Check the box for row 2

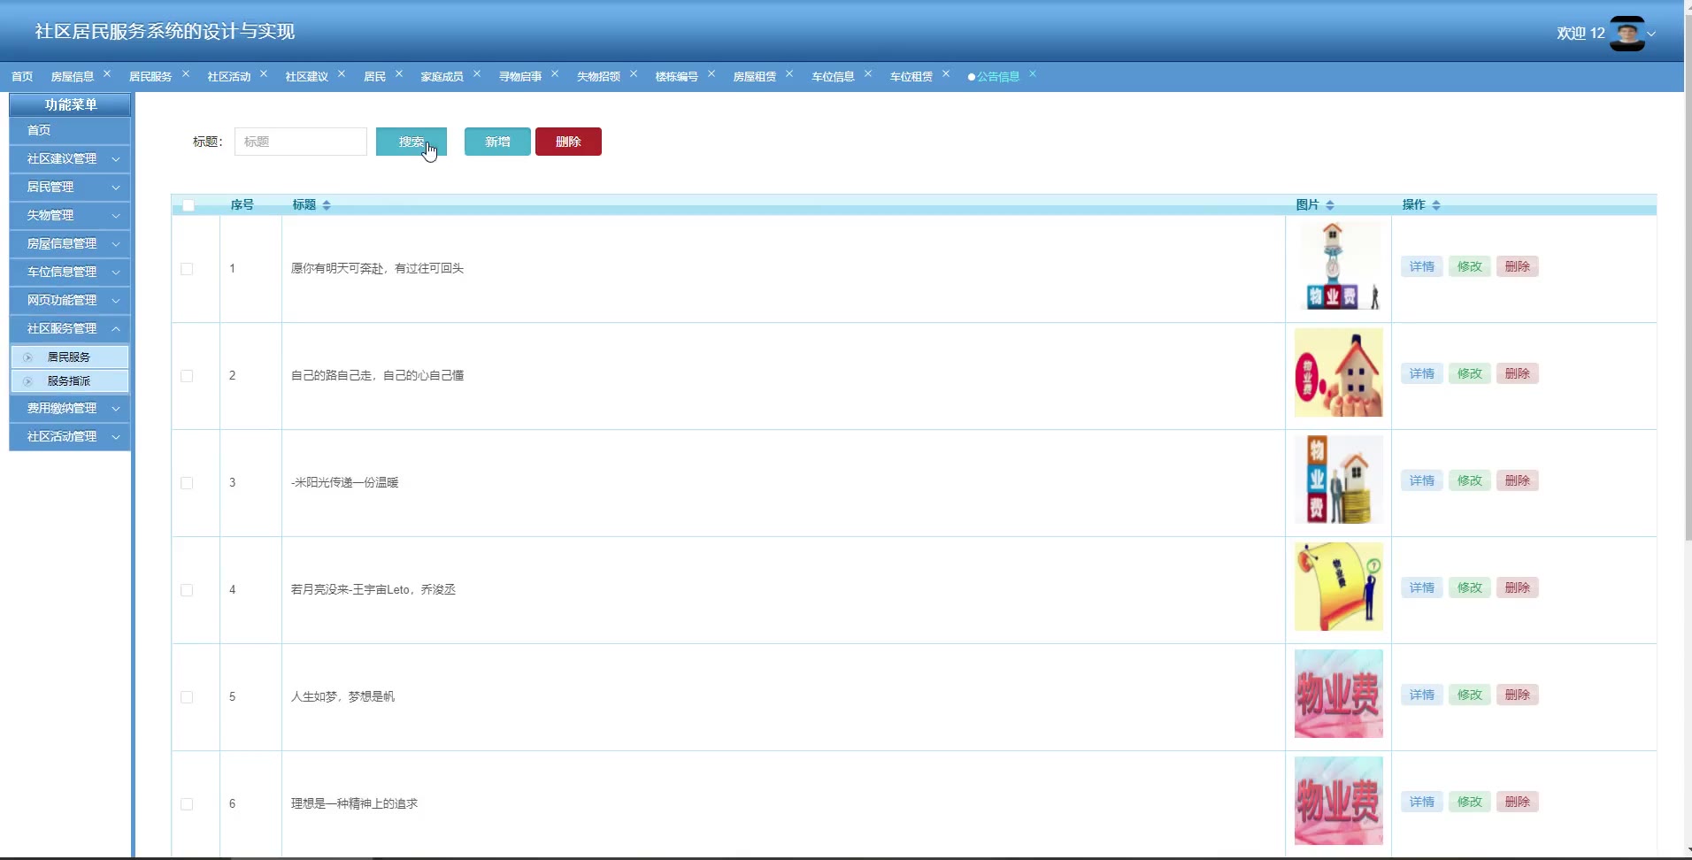tap(187, 376)
